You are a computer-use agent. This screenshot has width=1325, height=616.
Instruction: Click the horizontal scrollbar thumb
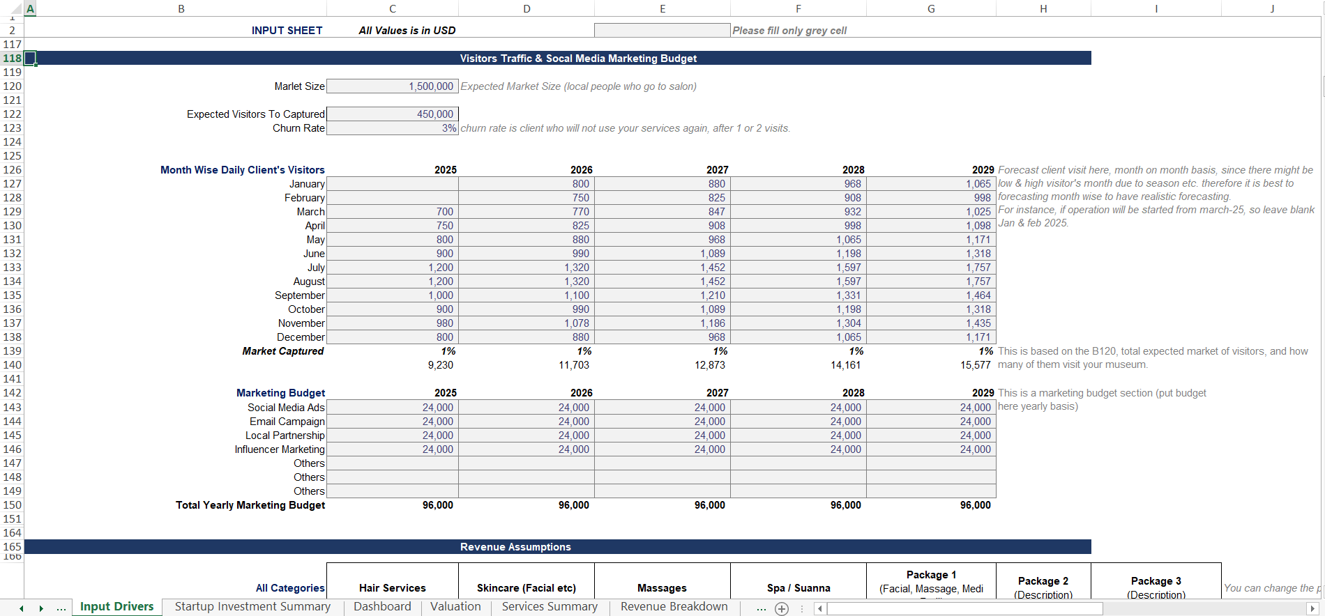pyautogui.click(x=964, y=609)
